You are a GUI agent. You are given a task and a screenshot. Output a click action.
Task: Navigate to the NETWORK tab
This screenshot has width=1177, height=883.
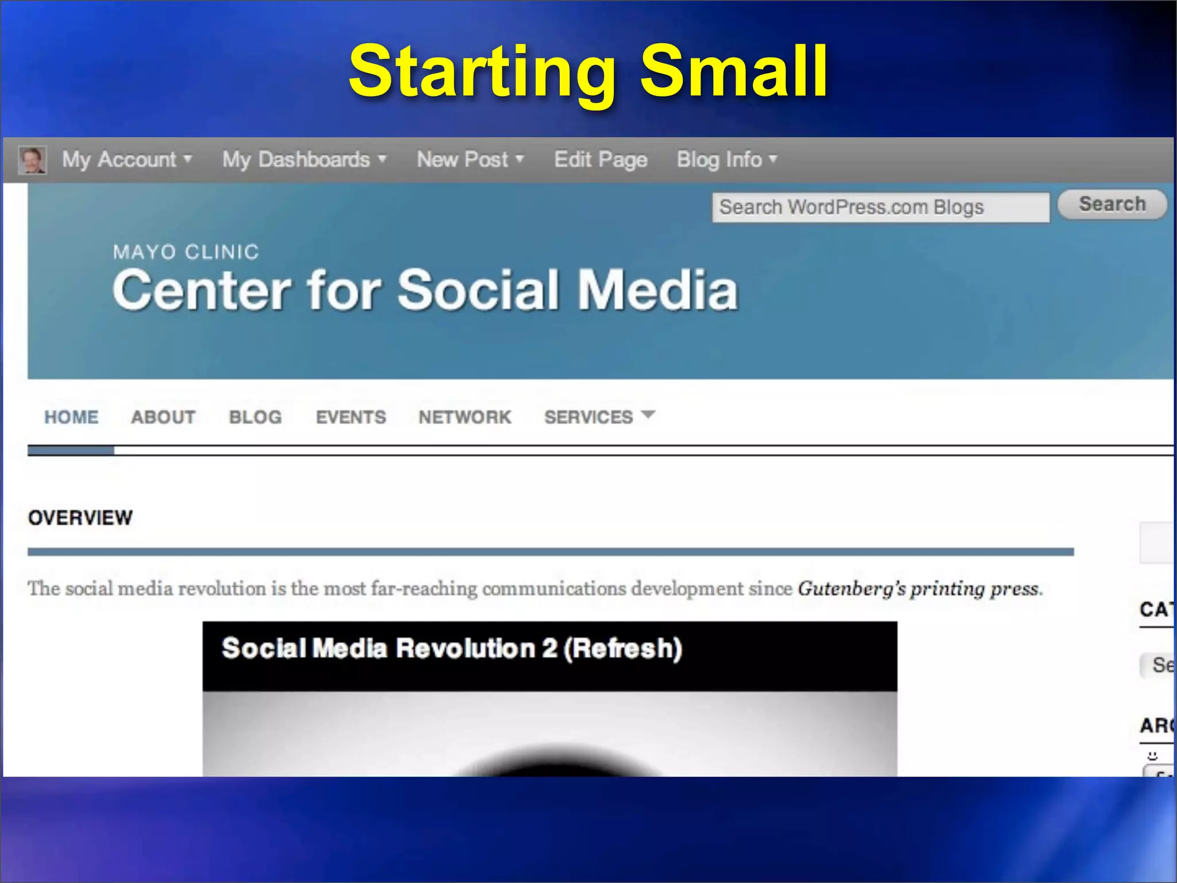465,417
